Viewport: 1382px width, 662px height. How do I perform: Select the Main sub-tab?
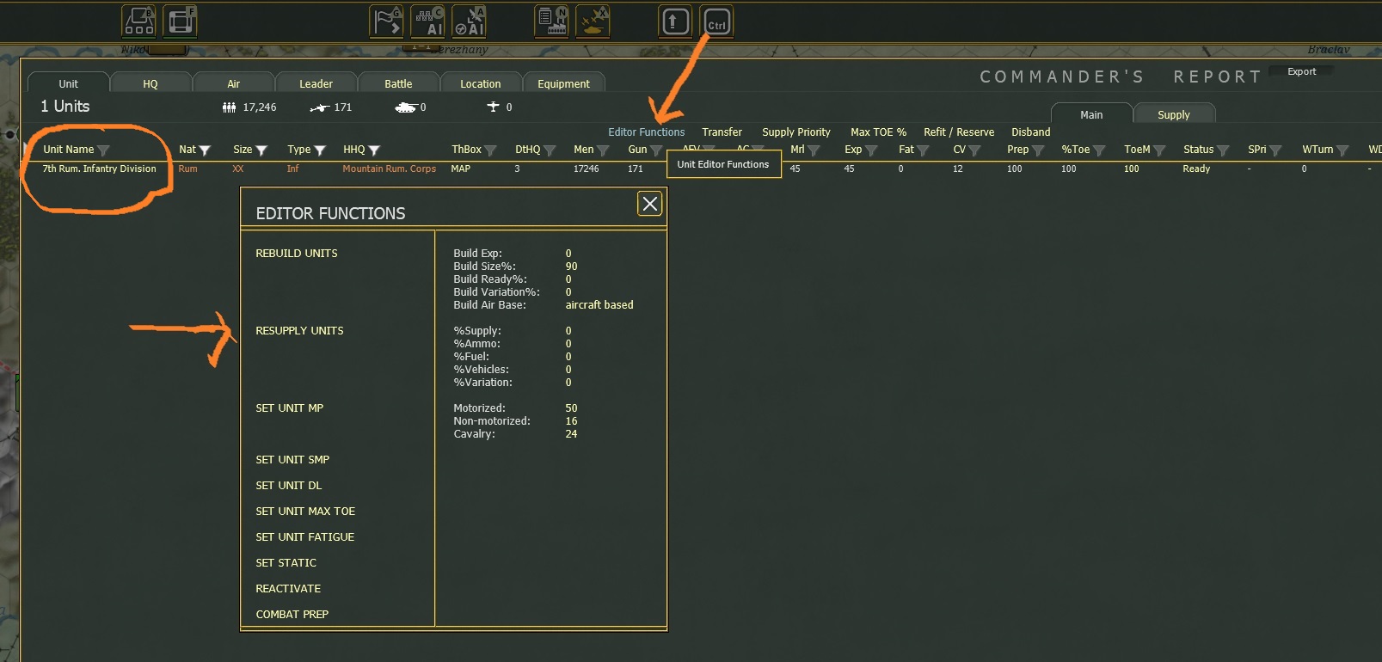[x=1091, y=114]
